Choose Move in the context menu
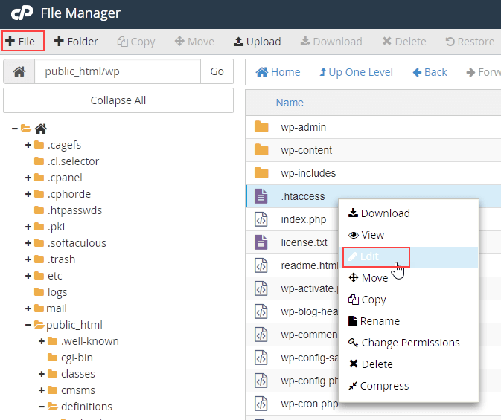Screen dimensions: 501x420 click(x=368, y=278)
